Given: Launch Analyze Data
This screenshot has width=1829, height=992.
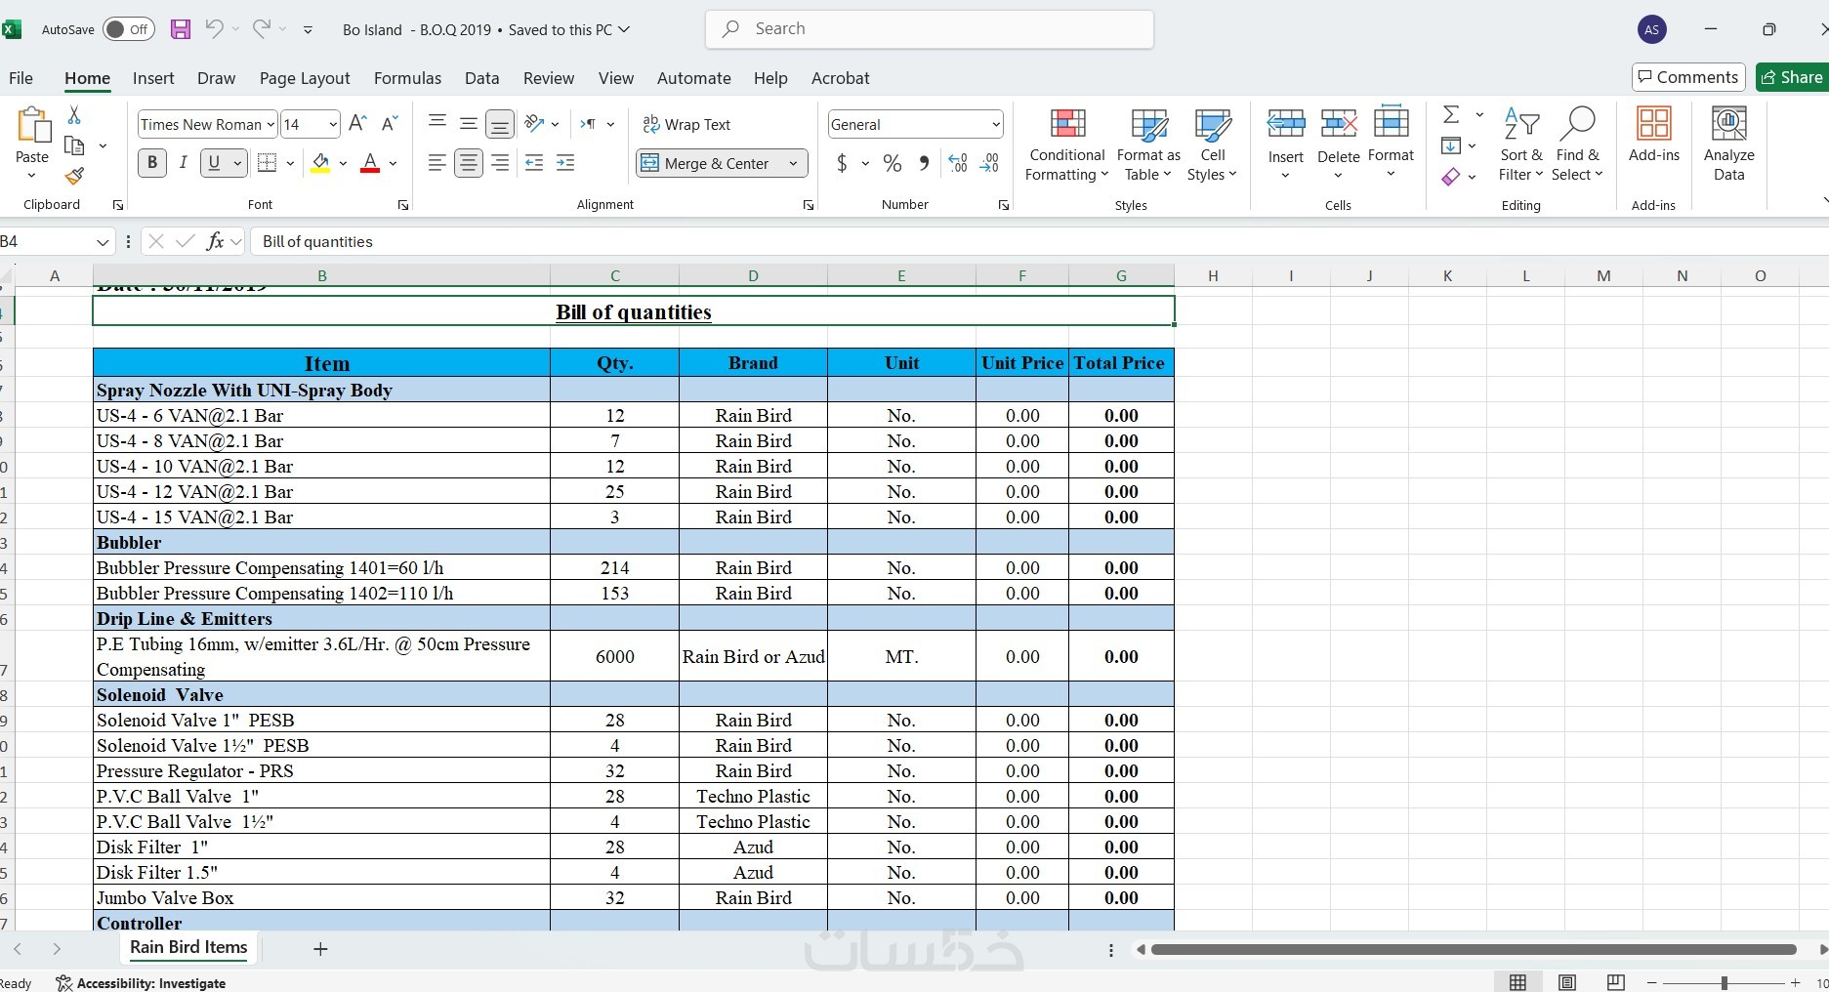Looking at the screenshot, I should click(x=1729, y=144).
